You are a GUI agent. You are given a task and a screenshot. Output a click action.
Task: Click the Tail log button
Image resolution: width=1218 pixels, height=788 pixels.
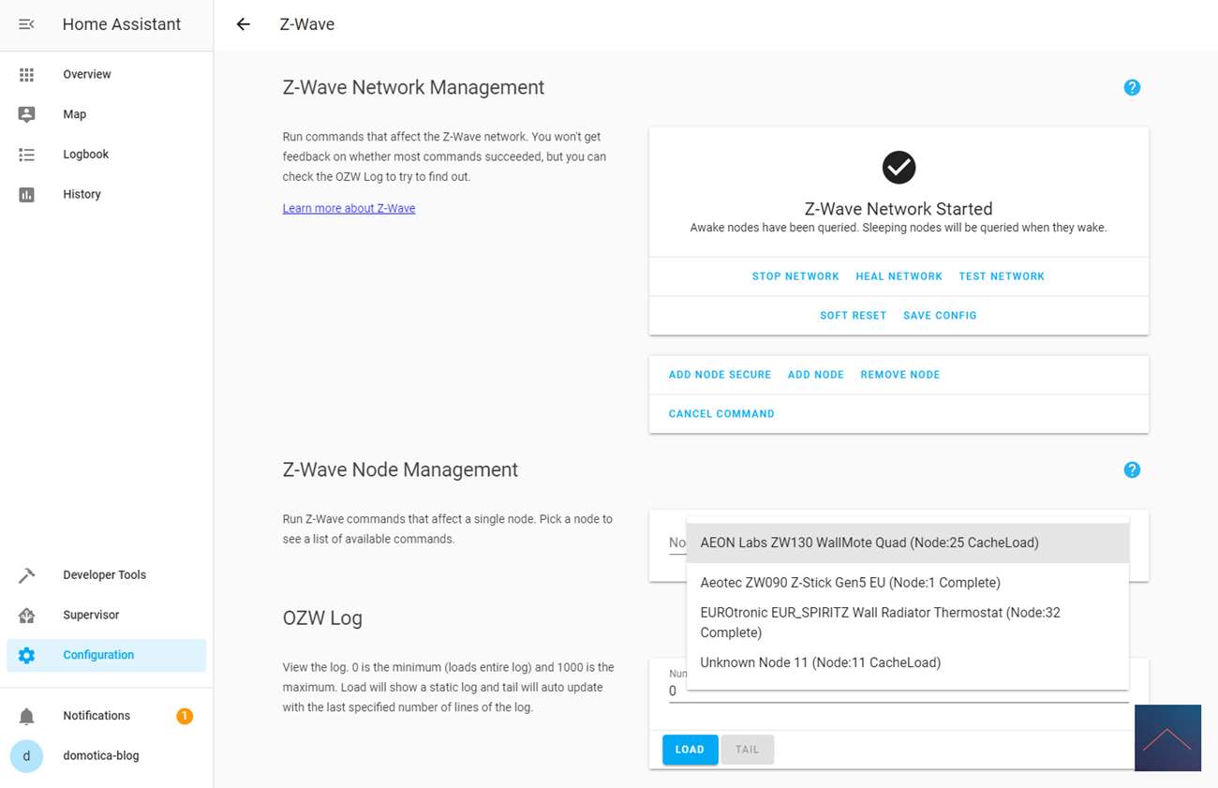(x=747, y=750)
